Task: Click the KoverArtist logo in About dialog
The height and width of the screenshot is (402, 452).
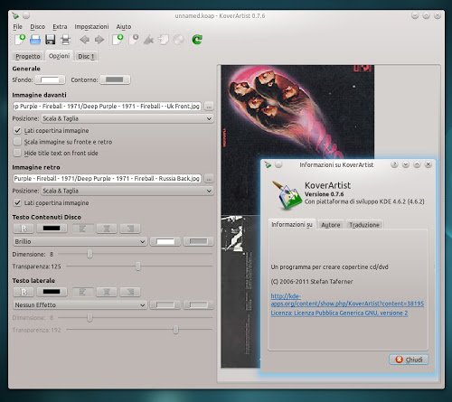Action: pos(287,194)
